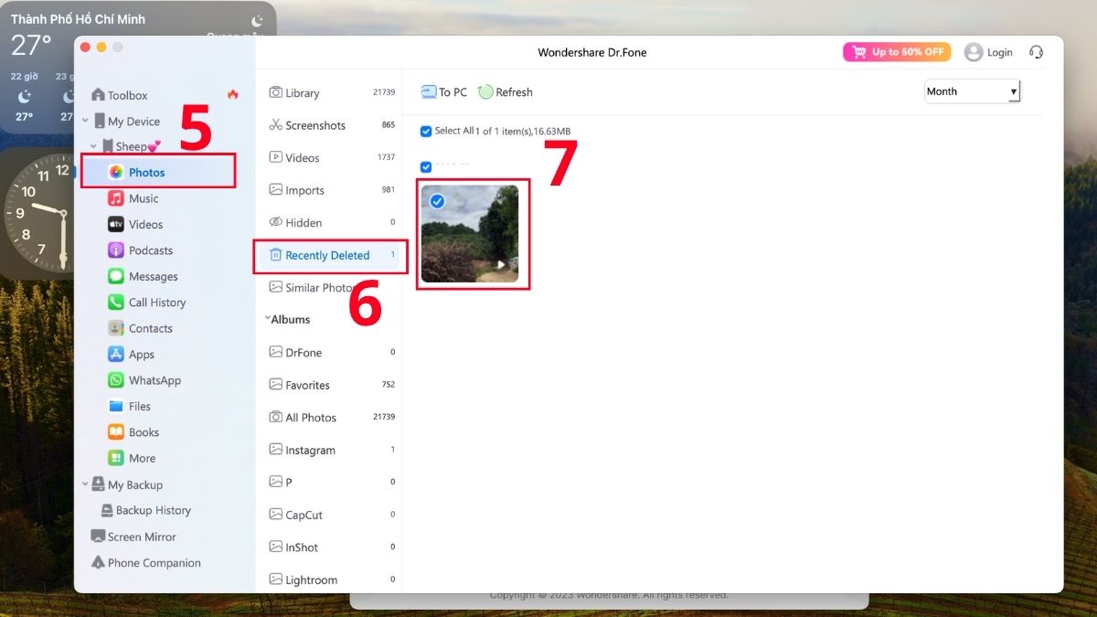Open Call History in the sidebar
The image size is (1097, 617).
click(x=146, y=303)
